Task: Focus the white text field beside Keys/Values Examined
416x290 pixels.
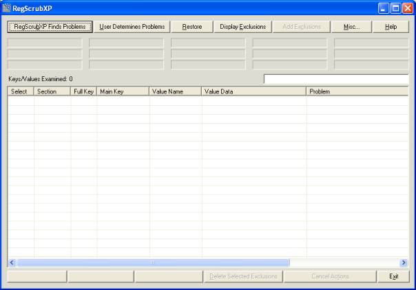Action: click(x=336, y=79)
